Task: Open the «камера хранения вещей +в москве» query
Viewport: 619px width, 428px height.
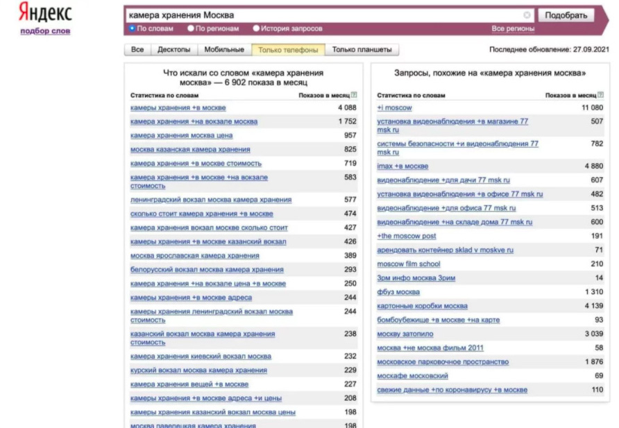Action: 189,384
